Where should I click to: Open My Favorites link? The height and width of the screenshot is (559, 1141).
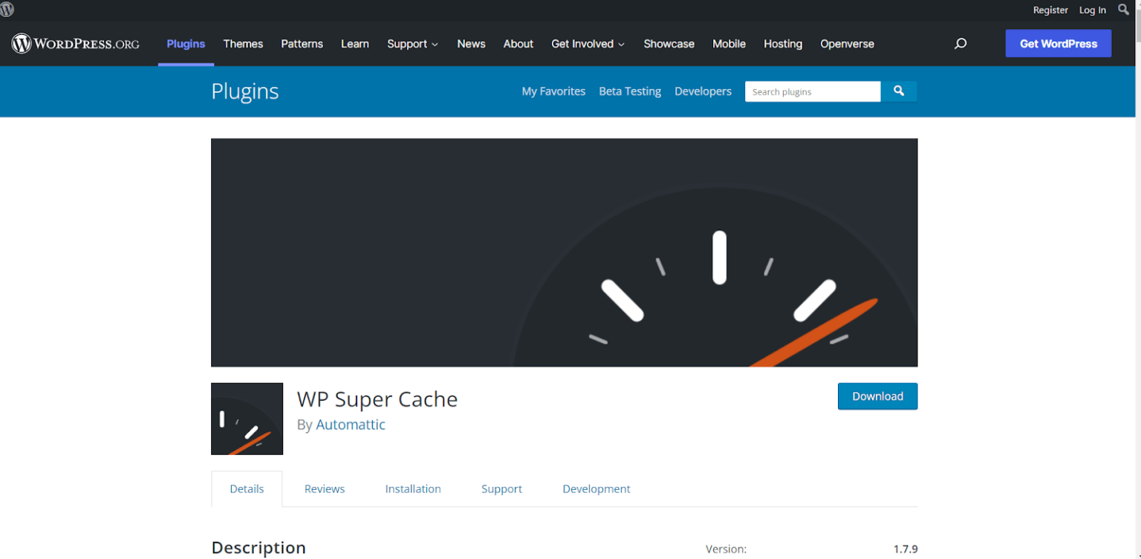coord(553,91)
